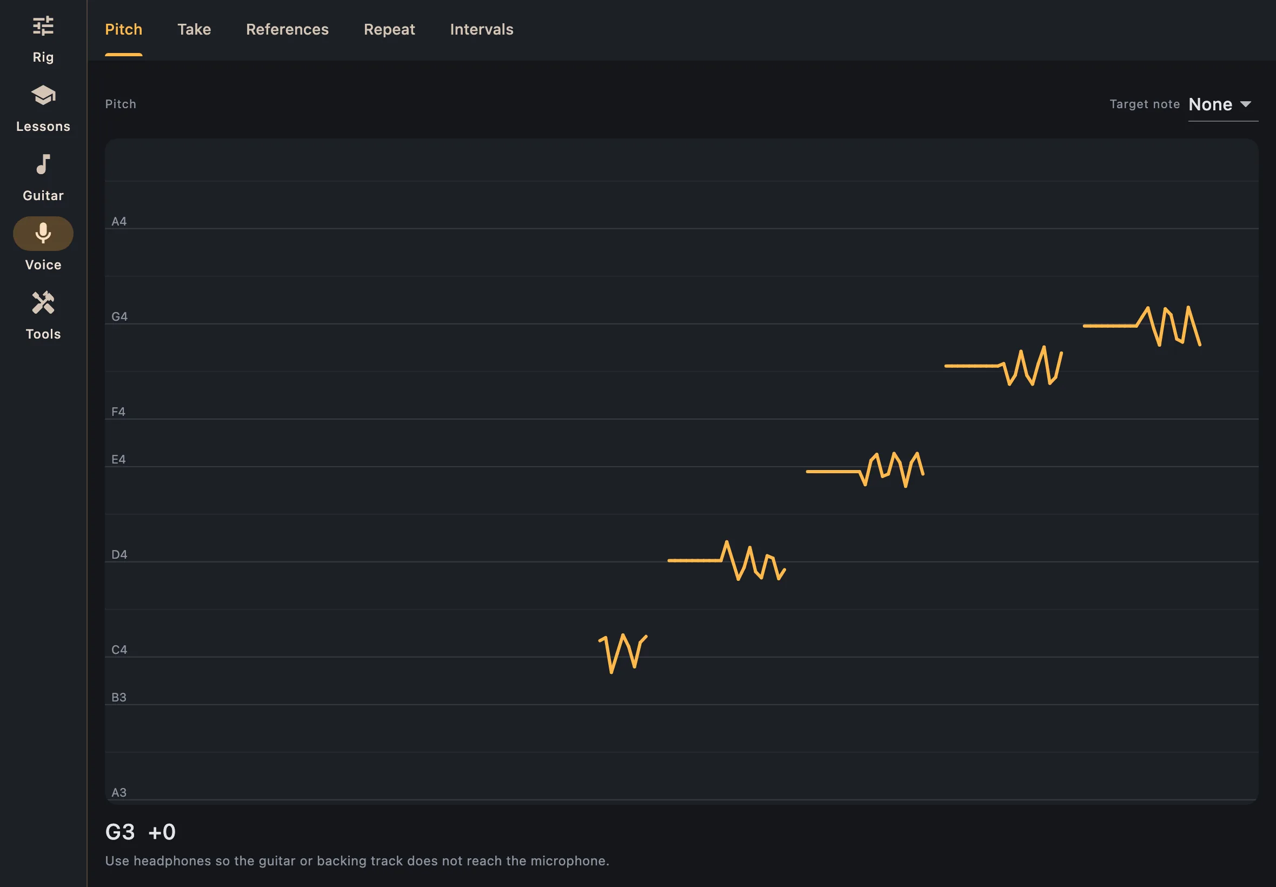The height and width of the screenshot is (887, 1276).
Task: Open the Target note None dropdown
Action: point(1222,104)
